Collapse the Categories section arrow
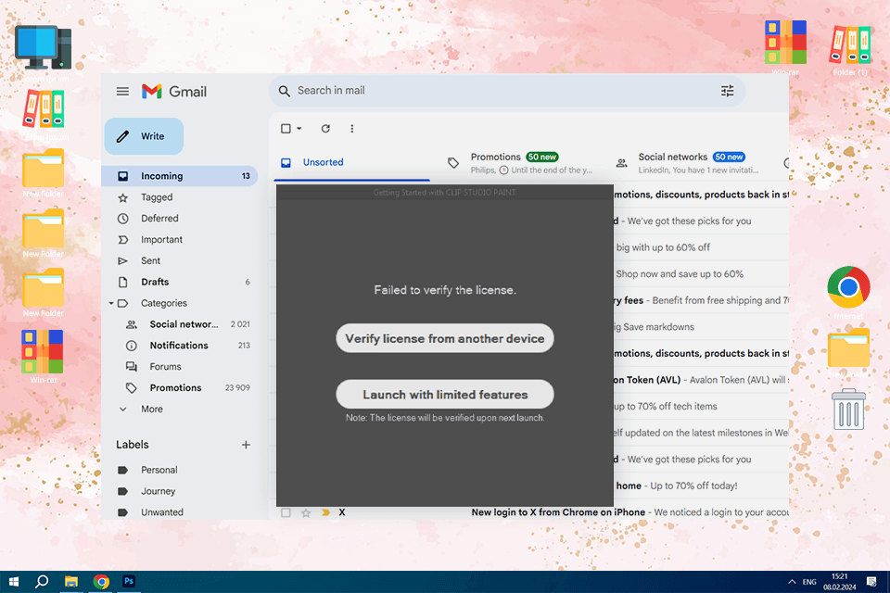The image size is (890, 593). coord(111,304)
